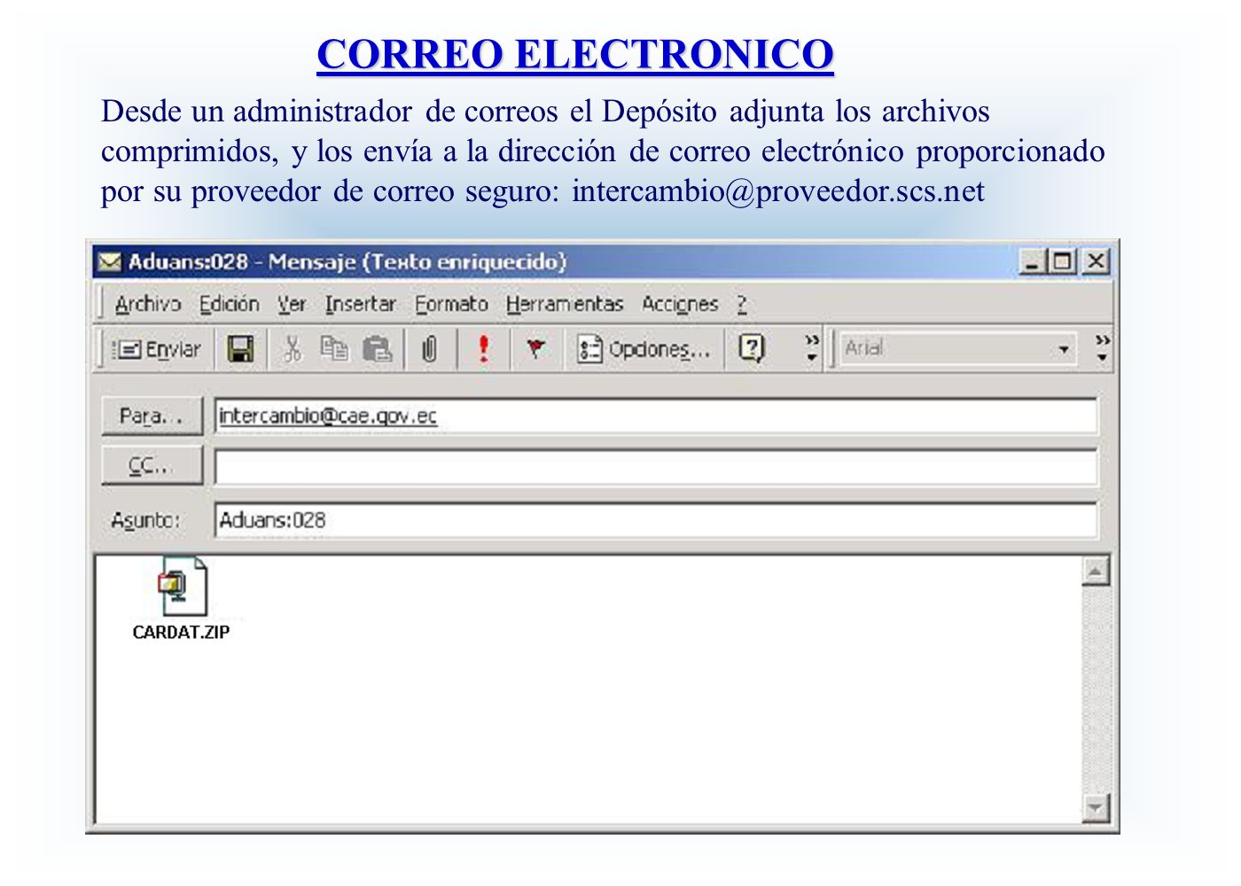The image size is (1241, 886).
Task: Open the Opciones... toolbar button
Action: coord(644,349)
